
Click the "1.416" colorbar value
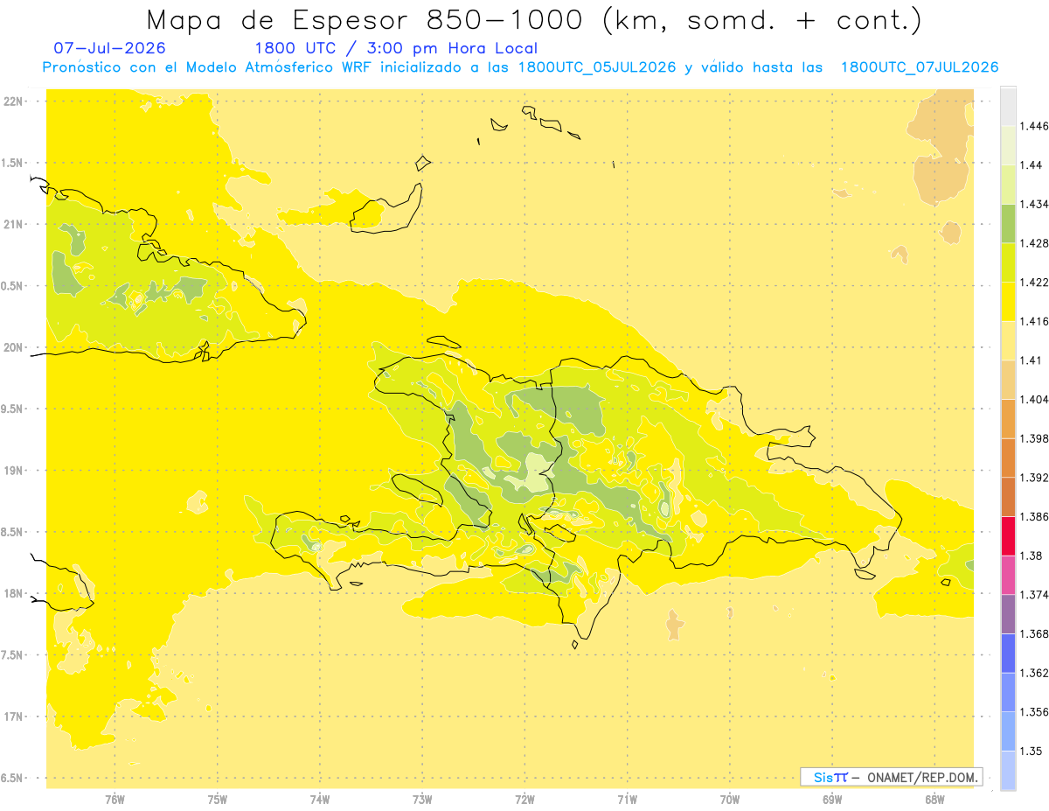point(1034,321)
